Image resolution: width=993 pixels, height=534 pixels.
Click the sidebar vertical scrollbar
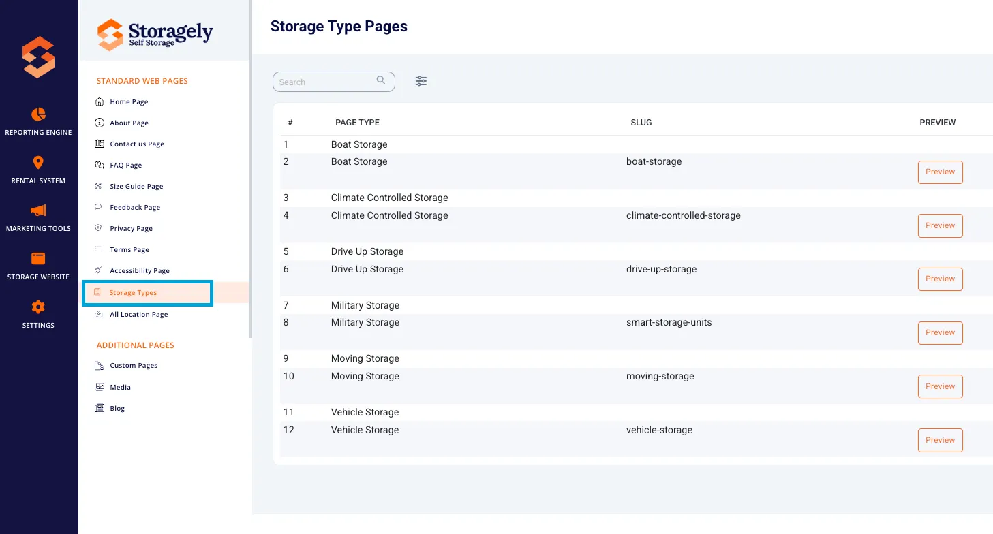(x=251, y=170)
